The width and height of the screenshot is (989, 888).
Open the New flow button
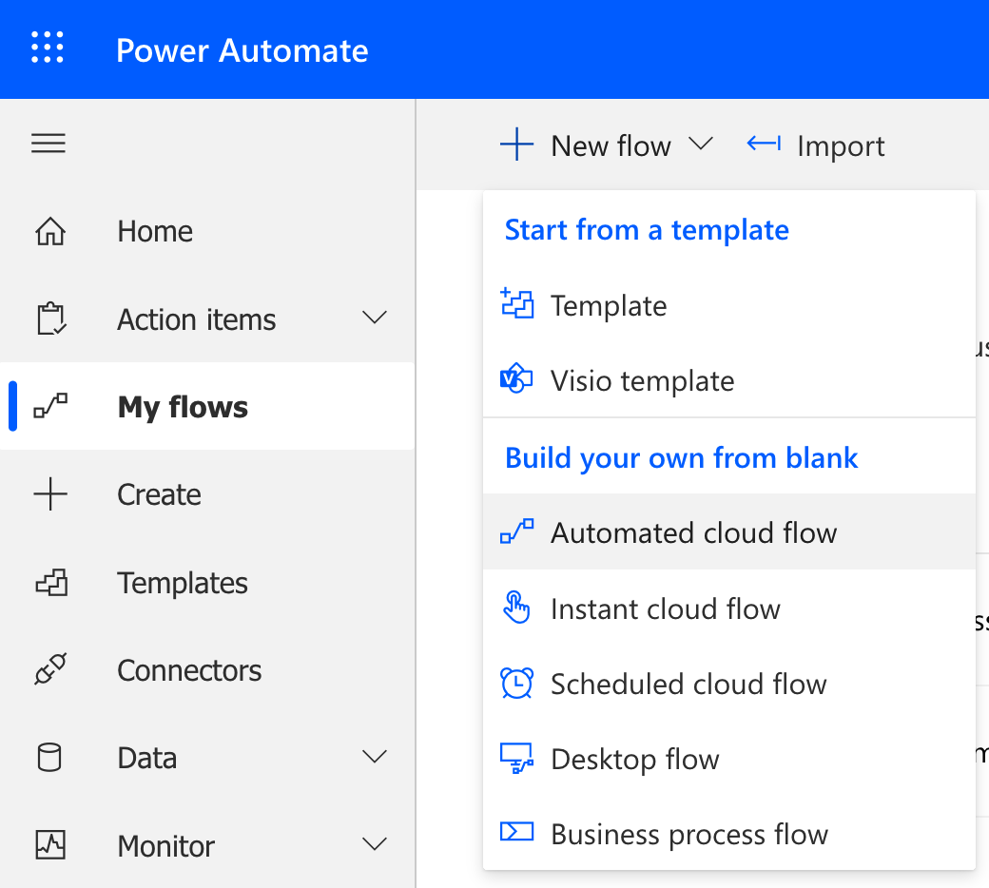click(606, 145)
